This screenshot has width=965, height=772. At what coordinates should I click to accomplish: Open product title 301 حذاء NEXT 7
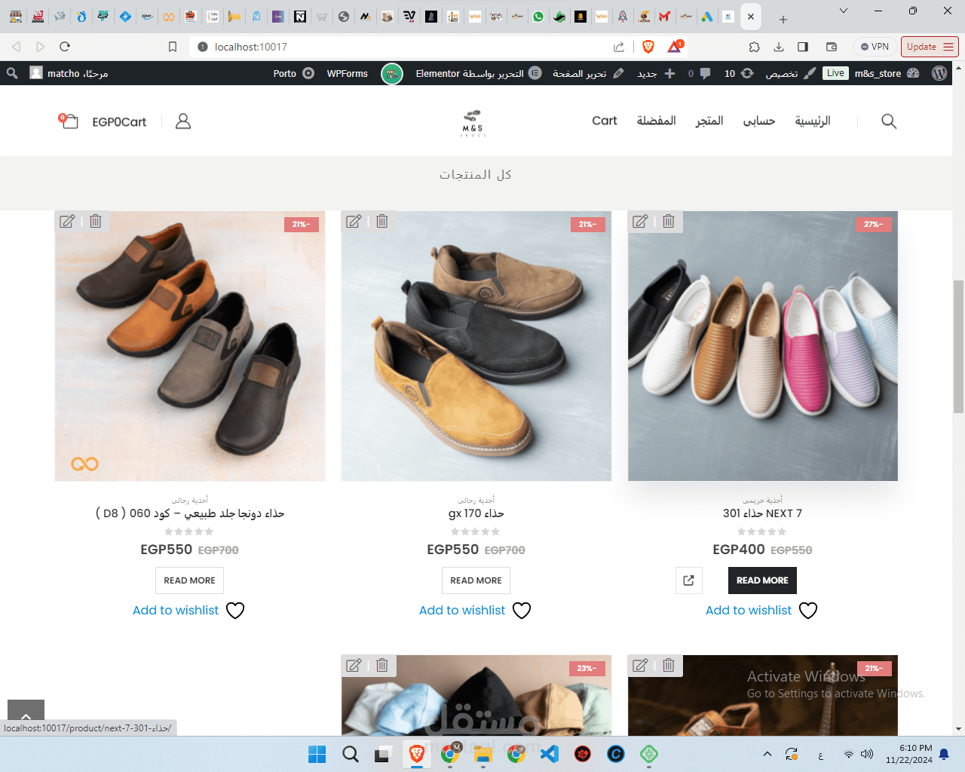click(762, 513)
